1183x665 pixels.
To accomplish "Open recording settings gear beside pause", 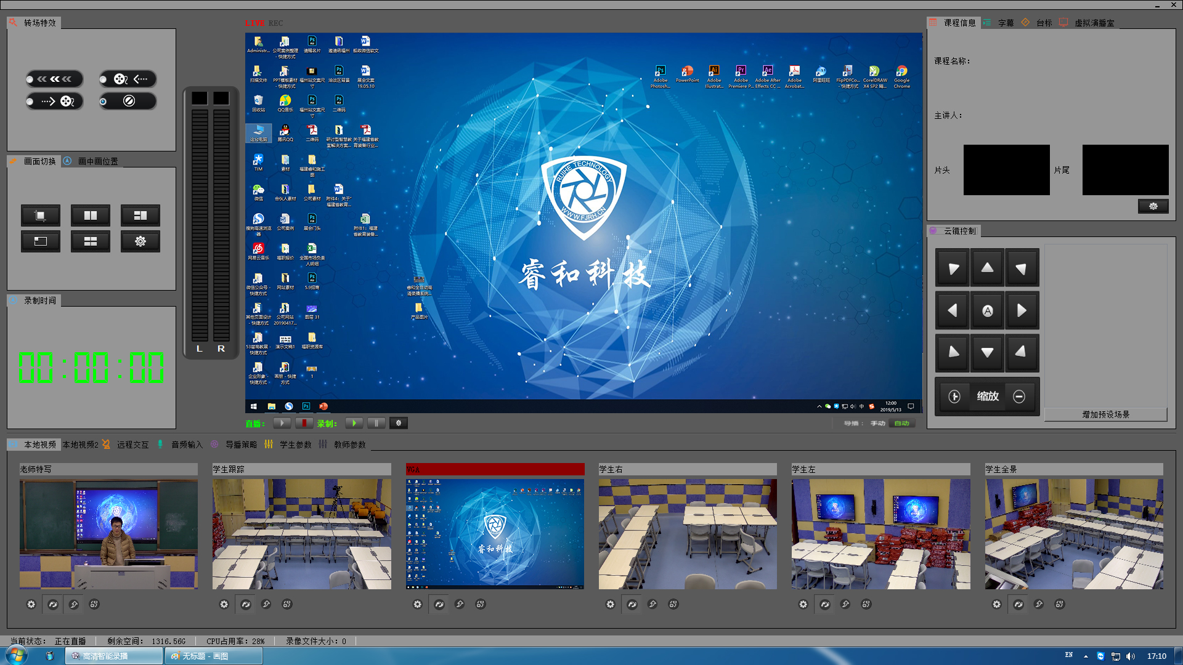I will click(399, 423).
